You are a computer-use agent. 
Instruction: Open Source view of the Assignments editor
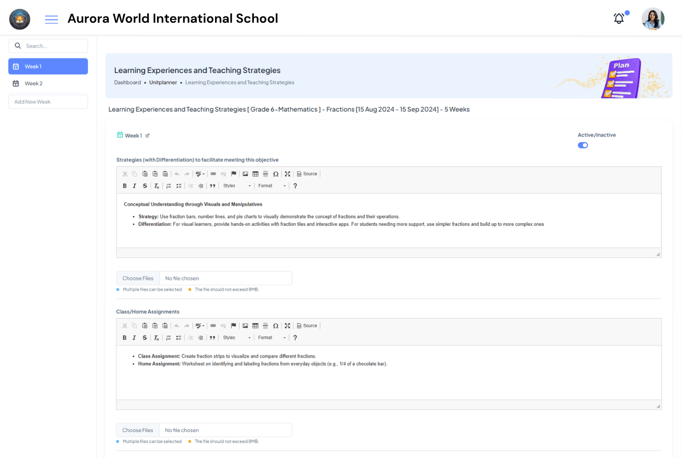(307, 326)
